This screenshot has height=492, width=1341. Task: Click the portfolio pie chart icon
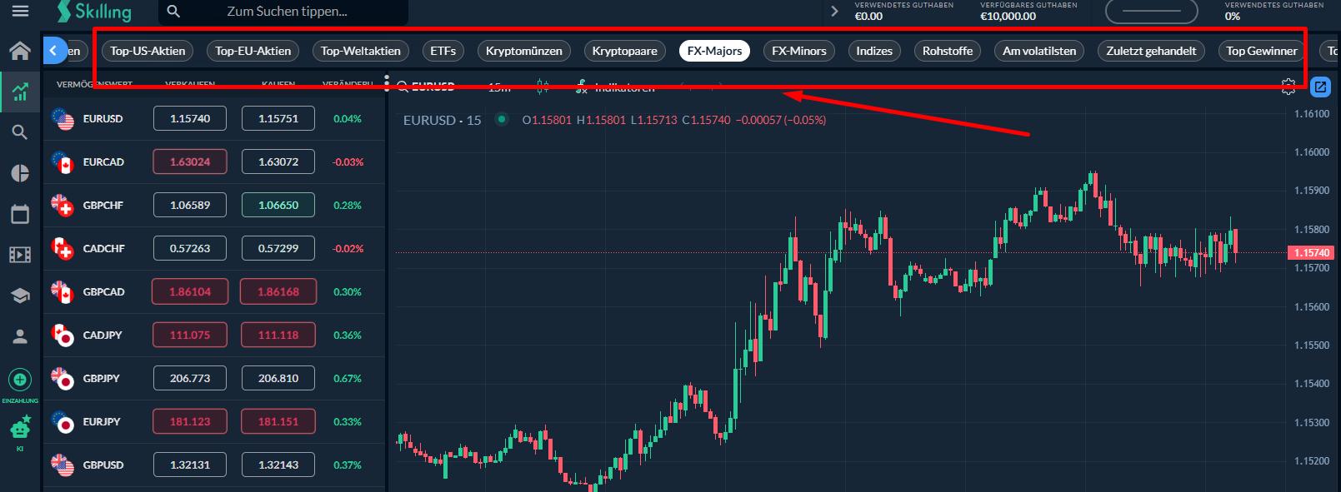[20, 173]
